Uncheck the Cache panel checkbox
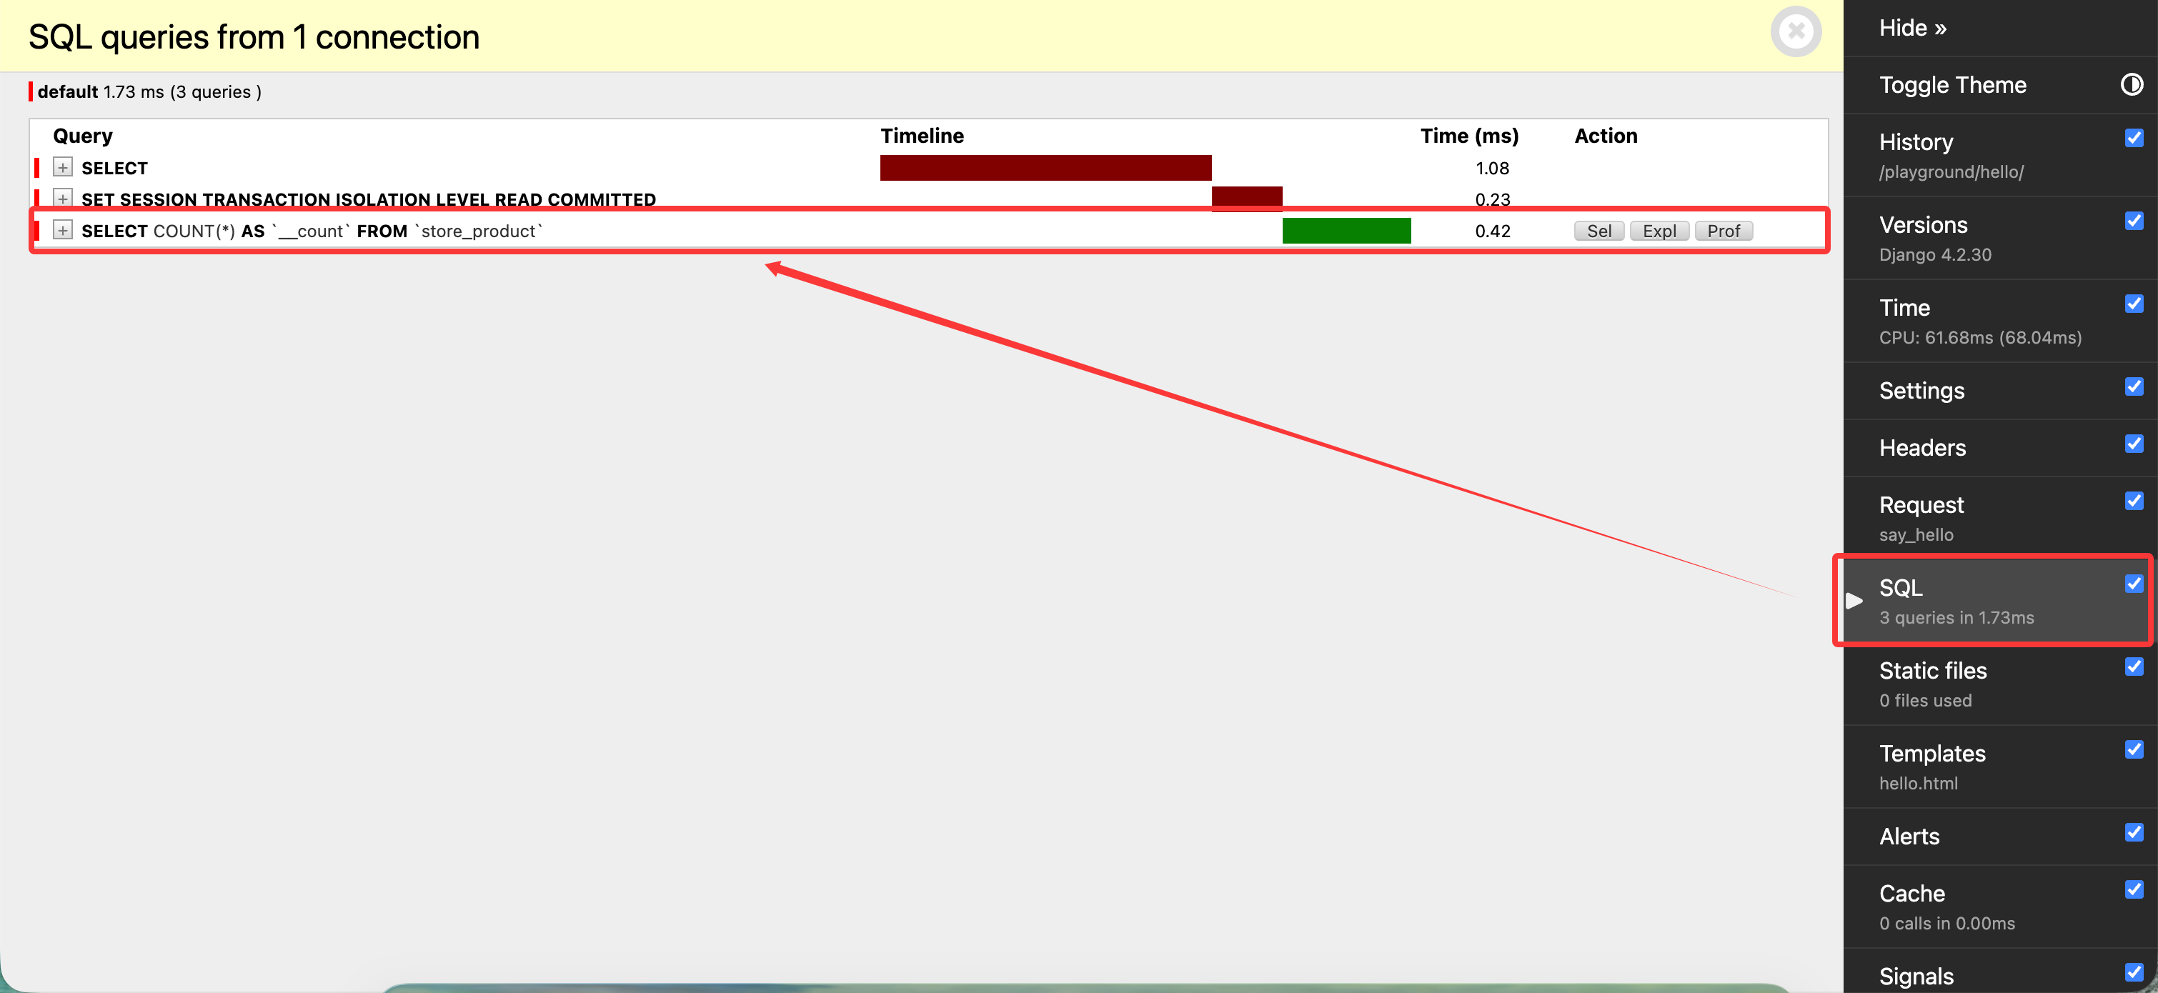The height and width of the screenshot is (993, 2158). click(x=2134, y=888)
